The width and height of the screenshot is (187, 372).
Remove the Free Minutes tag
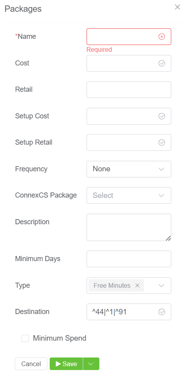137,285
